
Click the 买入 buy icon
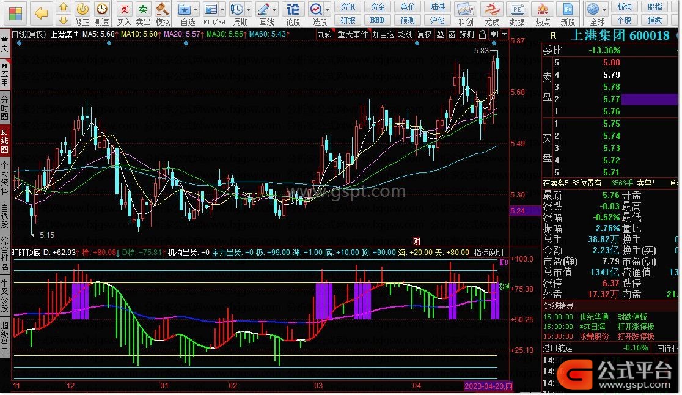(125, 13)
